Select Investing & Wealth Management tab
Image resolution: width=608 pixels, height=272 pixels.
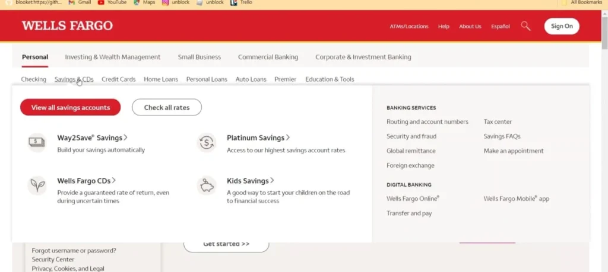point(112,57)
